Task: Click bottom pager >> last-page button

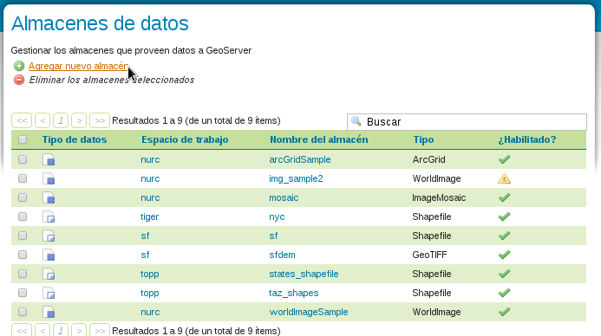Action: tap(100, 330)
